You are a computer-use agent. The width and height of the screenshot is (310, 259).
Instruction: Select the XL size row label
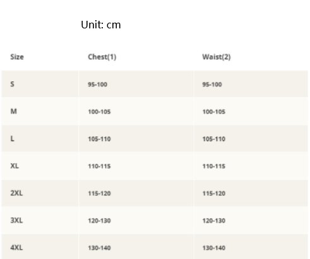click(15, 166)
